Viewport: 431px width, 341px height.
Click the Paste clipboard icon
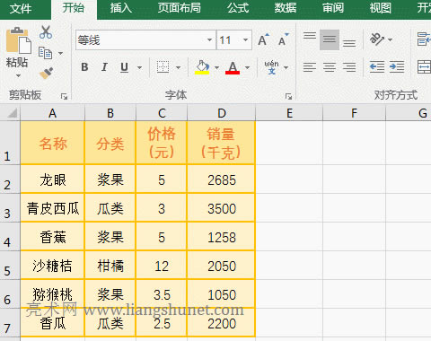click(19, 40)
